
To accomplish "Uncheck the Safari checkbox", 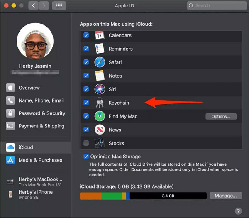I will (86, 62).
